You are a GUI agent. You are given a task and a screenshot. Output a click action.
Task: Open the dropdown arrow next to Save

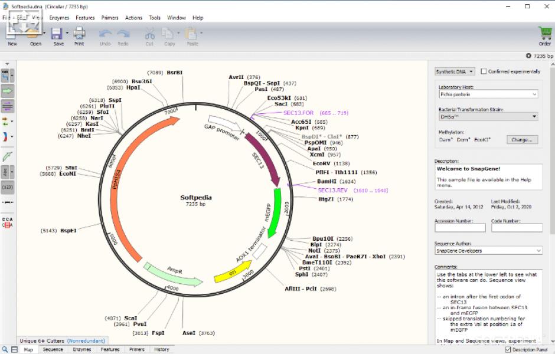tap(67, 33)
